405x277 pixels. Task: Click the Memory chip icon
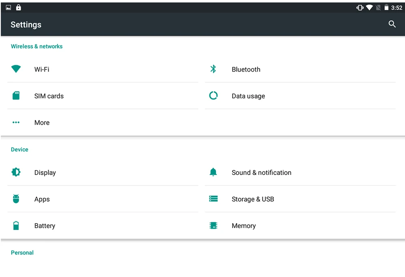[213, 226]
